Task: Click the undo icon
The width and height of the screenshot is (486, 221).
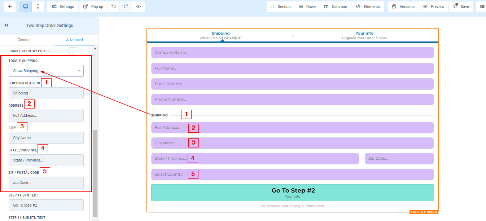Action: click(x=113, y=6)
